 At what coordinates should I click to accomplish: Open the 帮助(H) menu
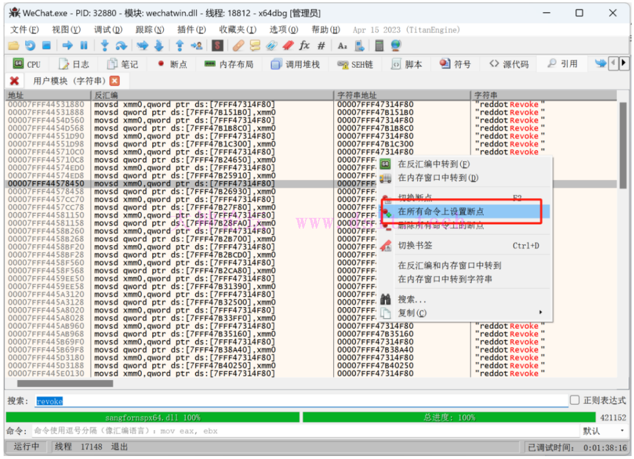[x=325, y=30]
